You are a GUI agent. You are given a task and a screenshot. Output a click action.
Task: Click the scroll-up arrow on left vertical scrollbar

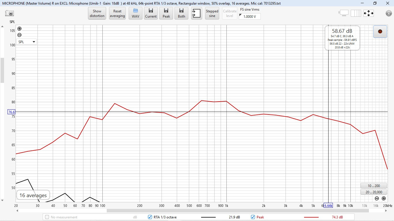click(2, 27)
